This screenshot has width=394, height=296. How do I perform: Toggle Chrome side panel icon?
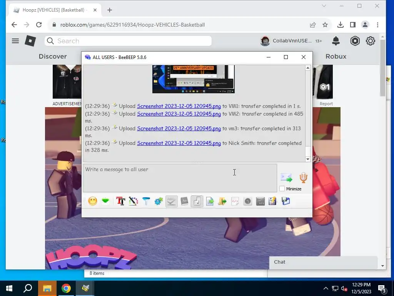click(x=353, y=25)
